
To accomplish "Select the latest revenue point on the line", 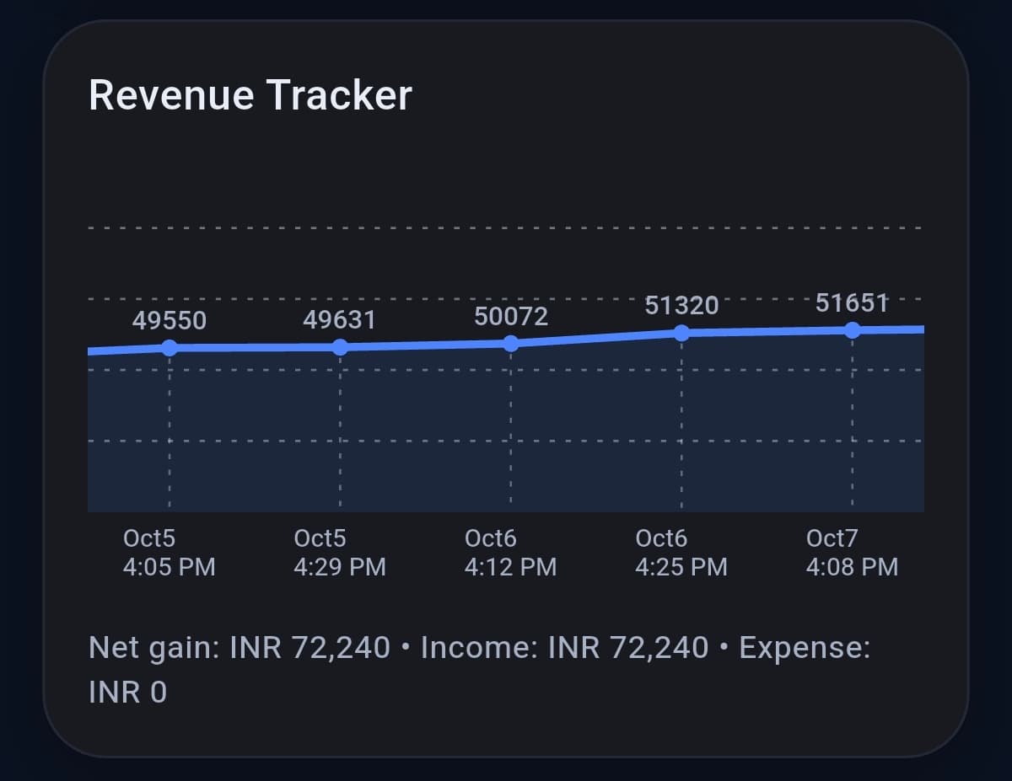I will coord(853,329).
